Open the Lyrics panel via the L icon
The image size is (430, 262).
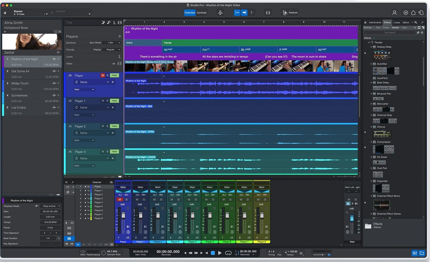120,57
